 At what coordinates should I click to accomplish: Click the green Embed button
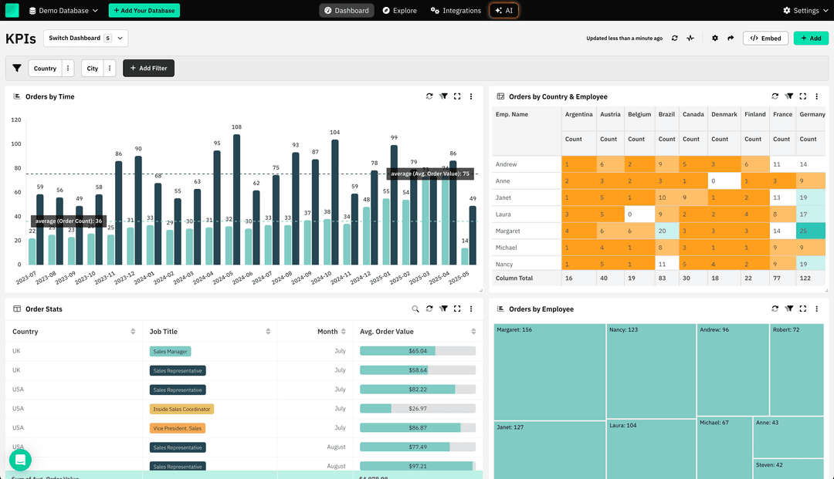[765, 37]
